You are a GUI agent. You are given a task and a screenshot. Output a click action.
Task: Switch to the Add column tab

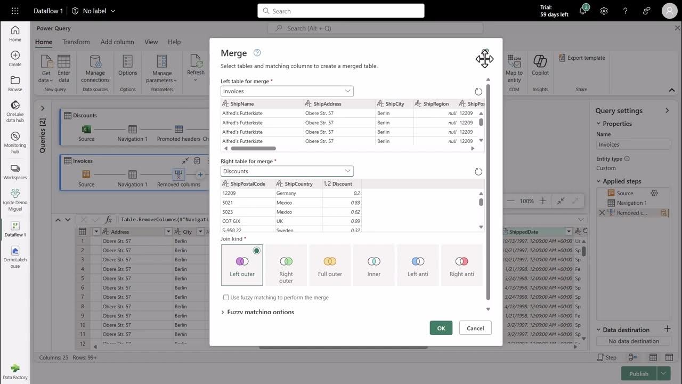(117, 42)
